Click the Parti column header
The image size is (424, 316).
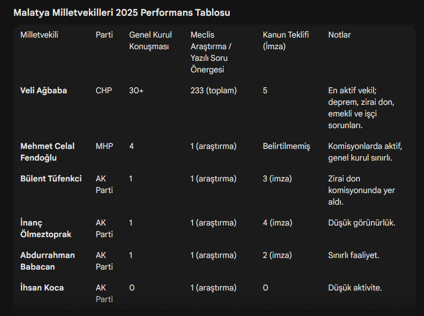click(x=104, y=35)
